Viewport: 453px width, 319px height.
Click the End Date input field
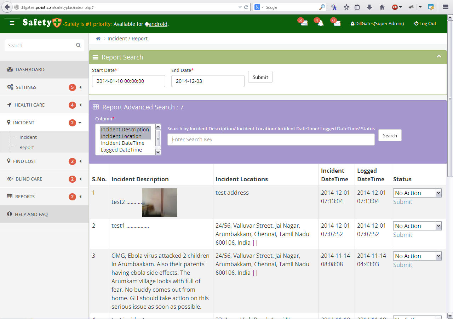click(x=208, y=81)
